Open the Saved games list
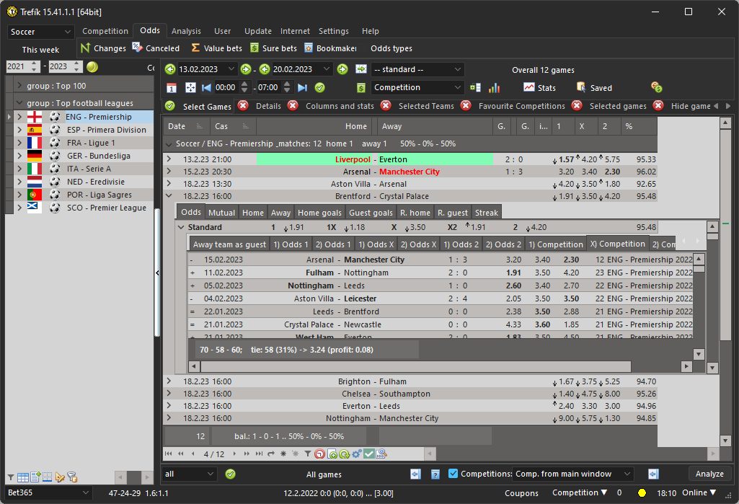The height and width of the screenshot is (504, 739). 581,87
